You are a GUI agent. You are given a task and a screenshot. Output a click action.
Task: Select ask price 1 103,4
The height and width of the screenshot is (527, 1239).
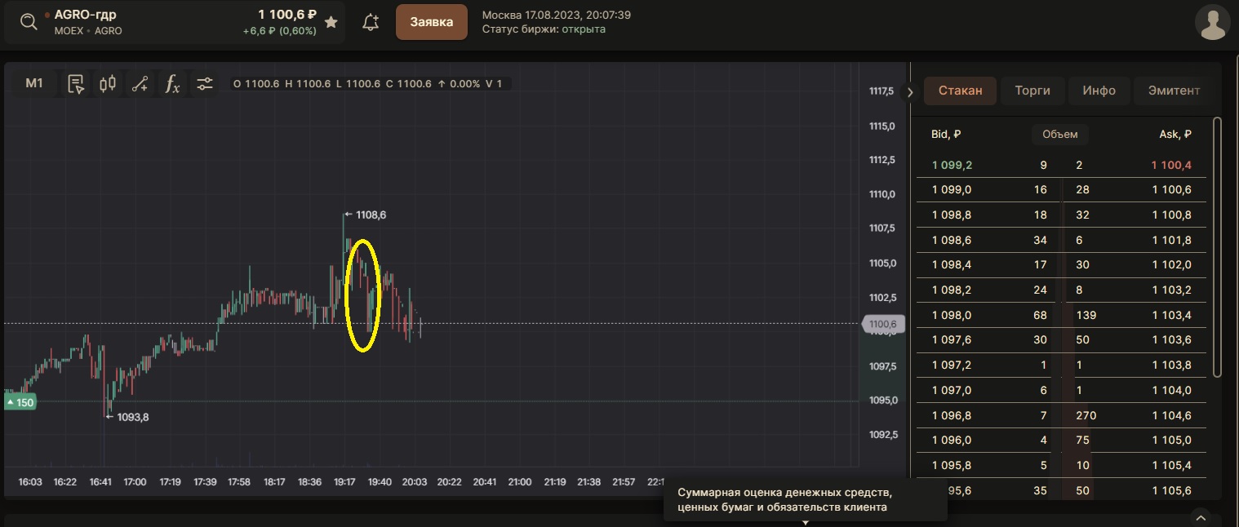pos(1171,316)
